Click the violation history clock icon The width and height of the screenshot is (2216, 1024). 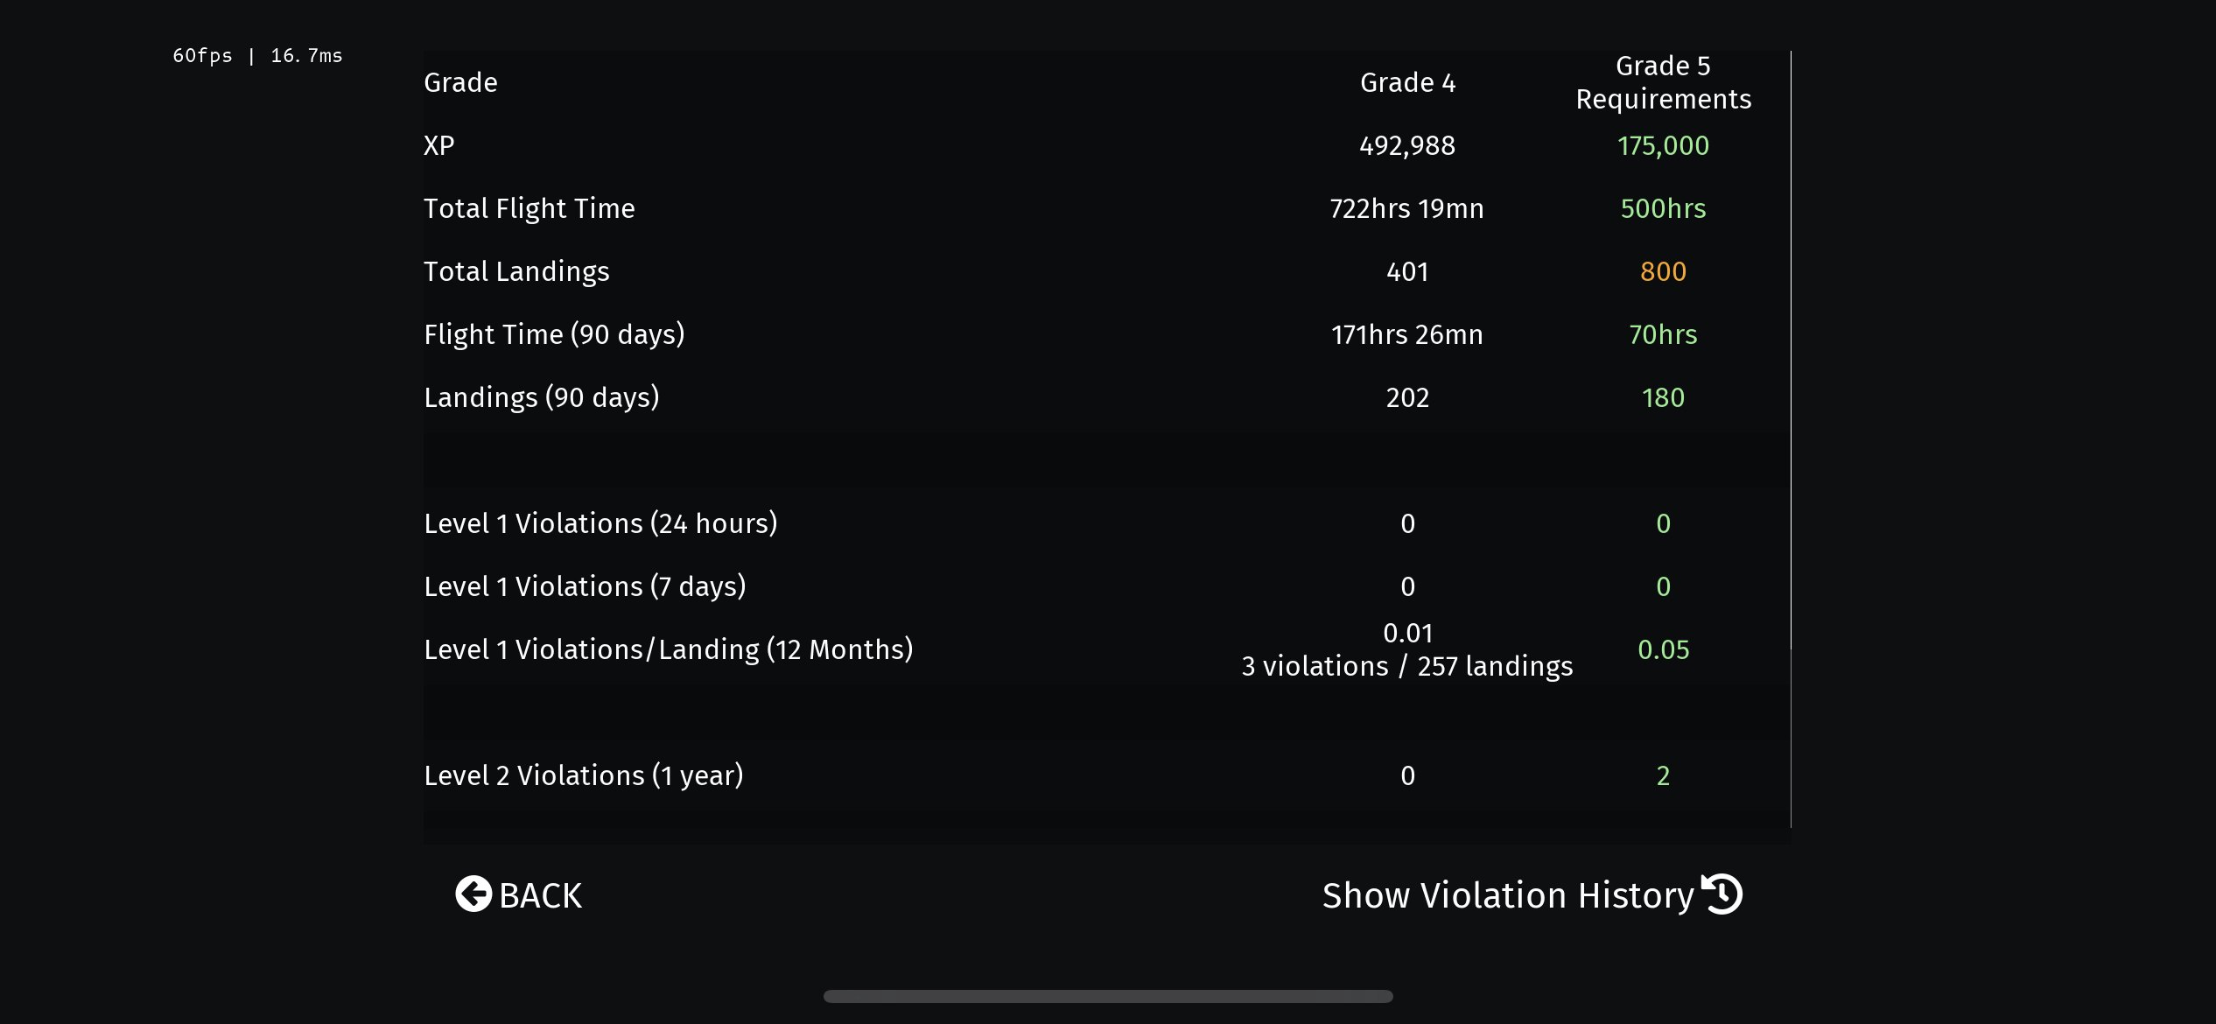[1722, 894]
